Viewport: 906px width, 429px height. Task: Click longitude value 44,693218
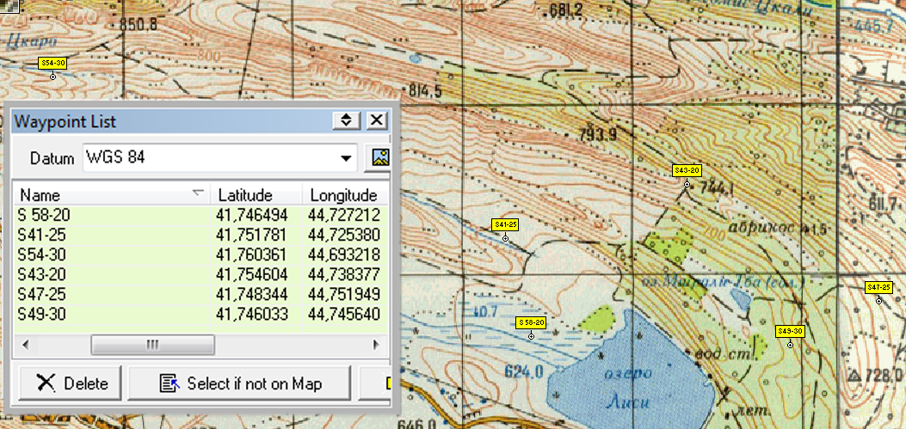(x=344, y=254)
